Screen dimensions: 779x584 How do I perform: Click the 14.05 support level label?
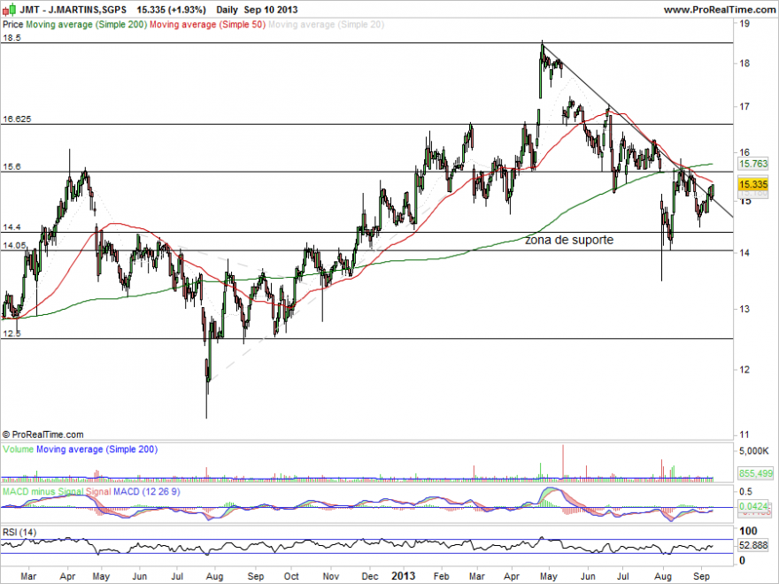coord(14,245)
